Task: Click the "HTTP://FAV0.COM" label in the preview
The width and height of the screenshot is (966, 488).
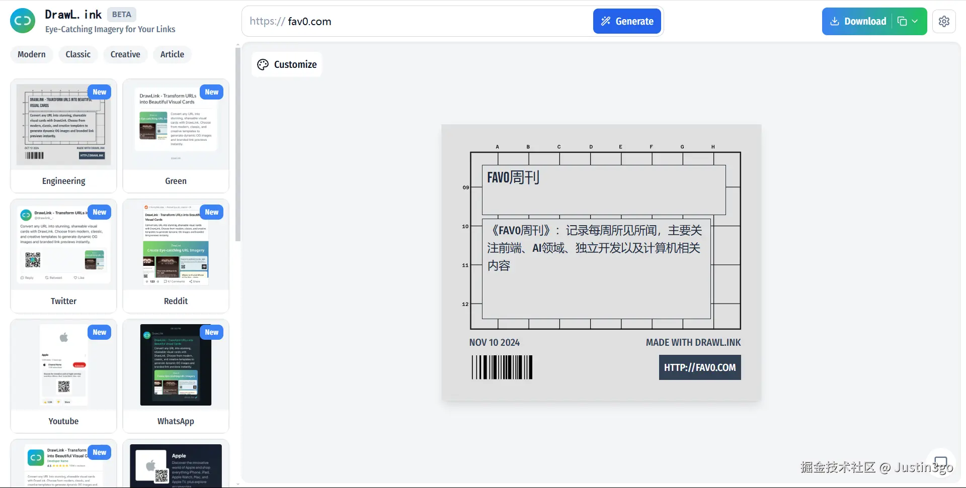Action: 700,367
